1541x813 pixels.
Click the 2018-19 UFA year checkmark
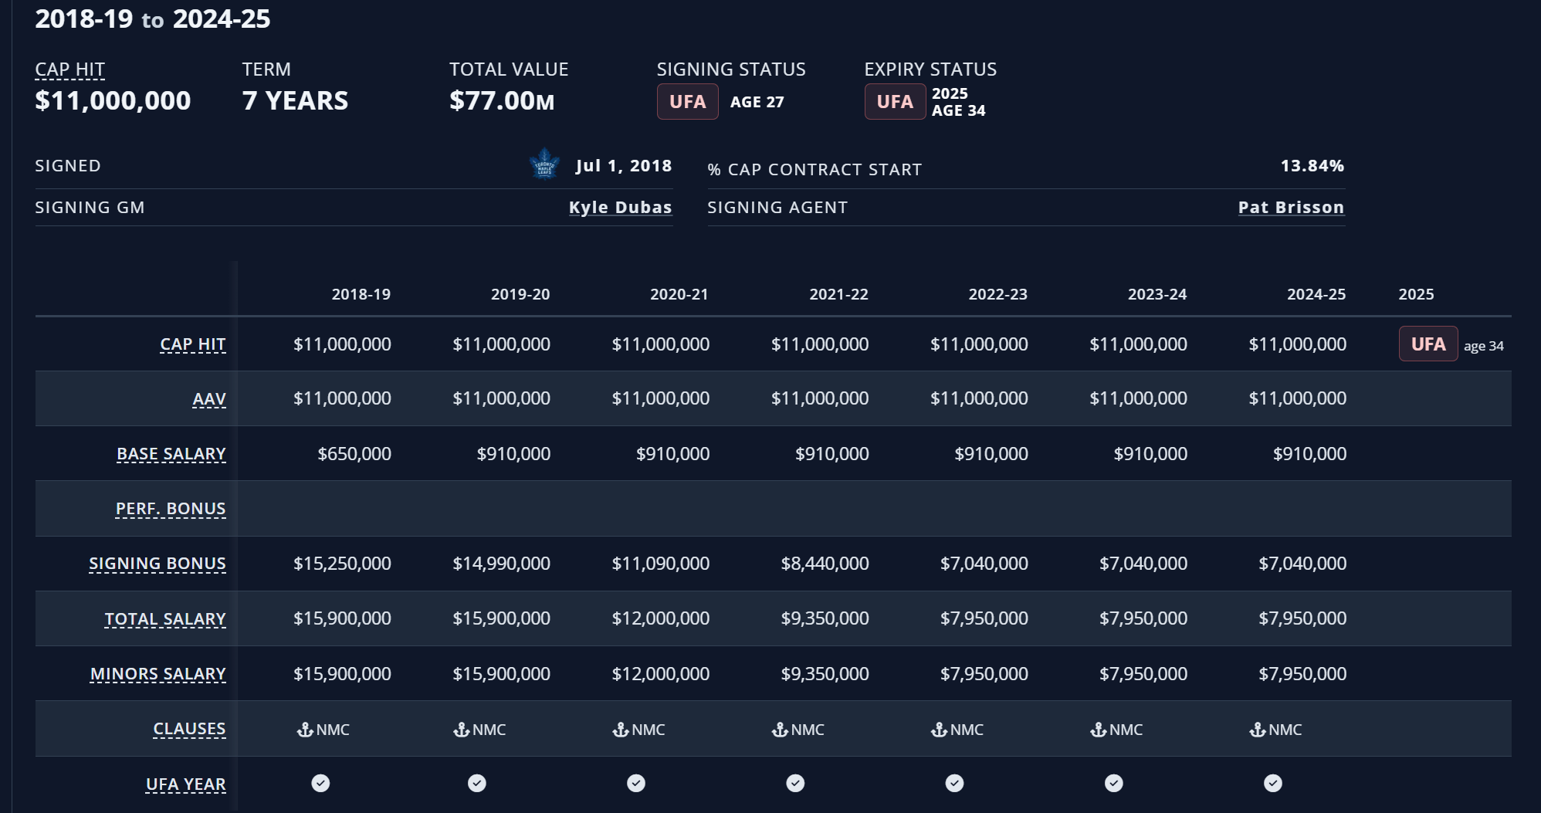coord(320,784)
